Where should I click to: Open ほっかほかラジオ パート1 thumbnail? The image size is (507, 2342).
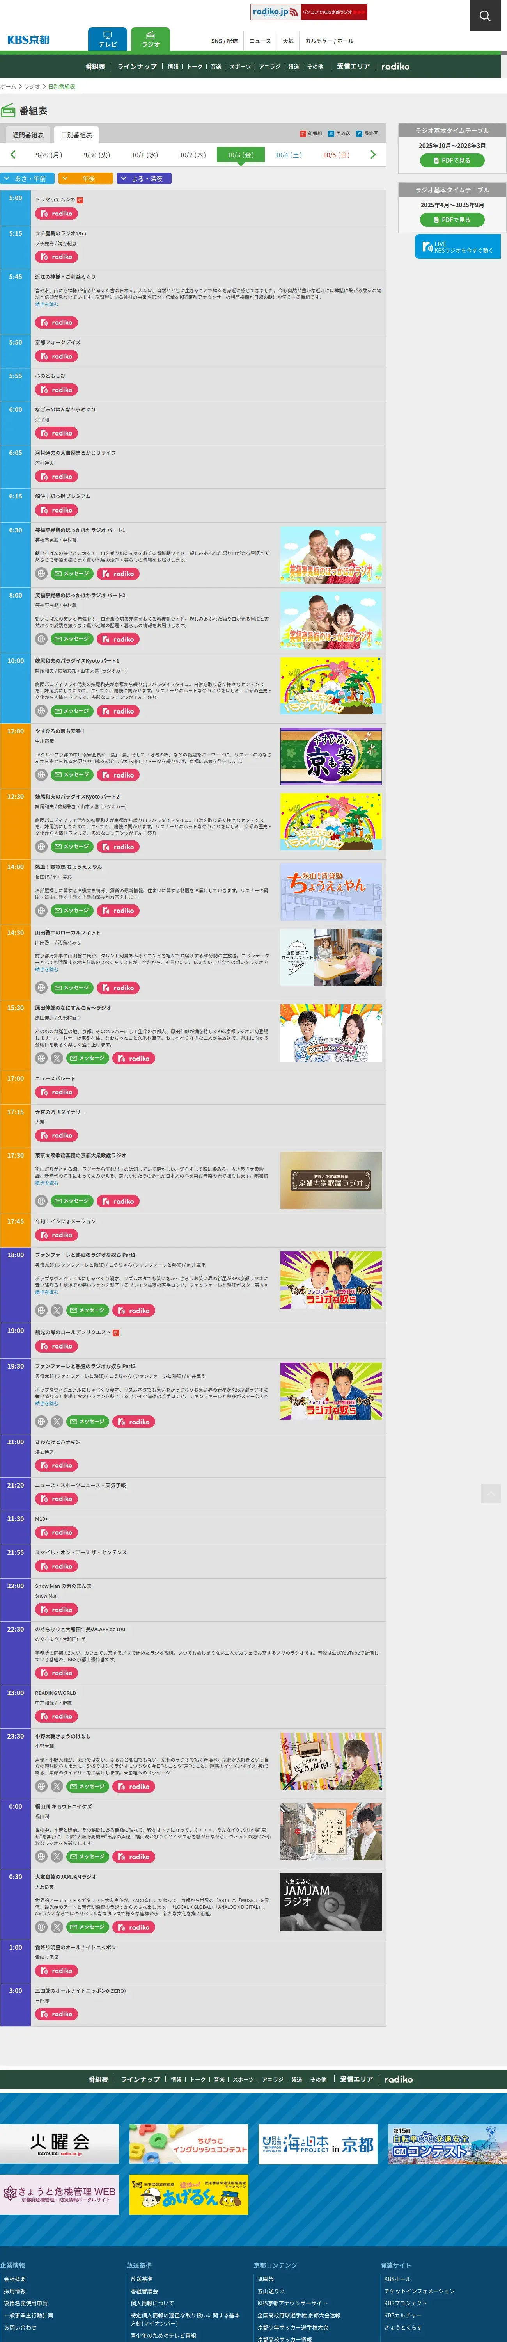point(331,555)
